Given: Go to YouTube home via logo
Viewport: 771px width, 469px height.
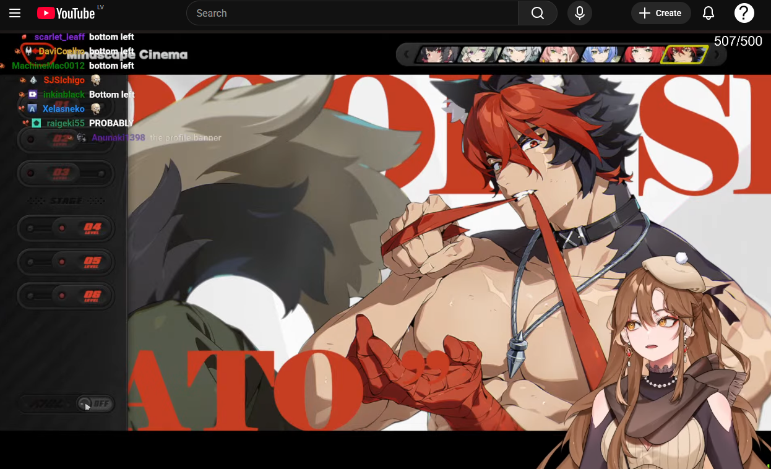Looking at the screenshot, I should (66, 13).
